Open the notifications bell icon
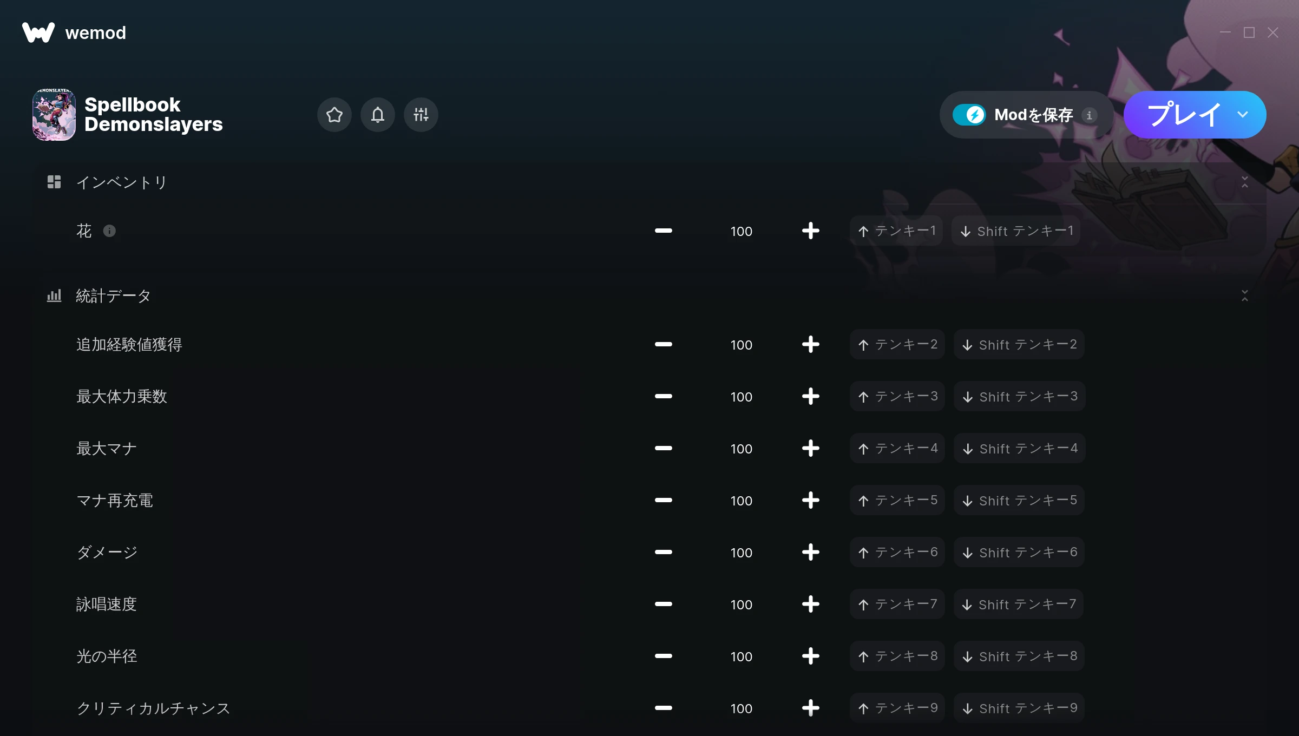The height and width of the screenshot is (736, 1299). click(x=378, y=115)
